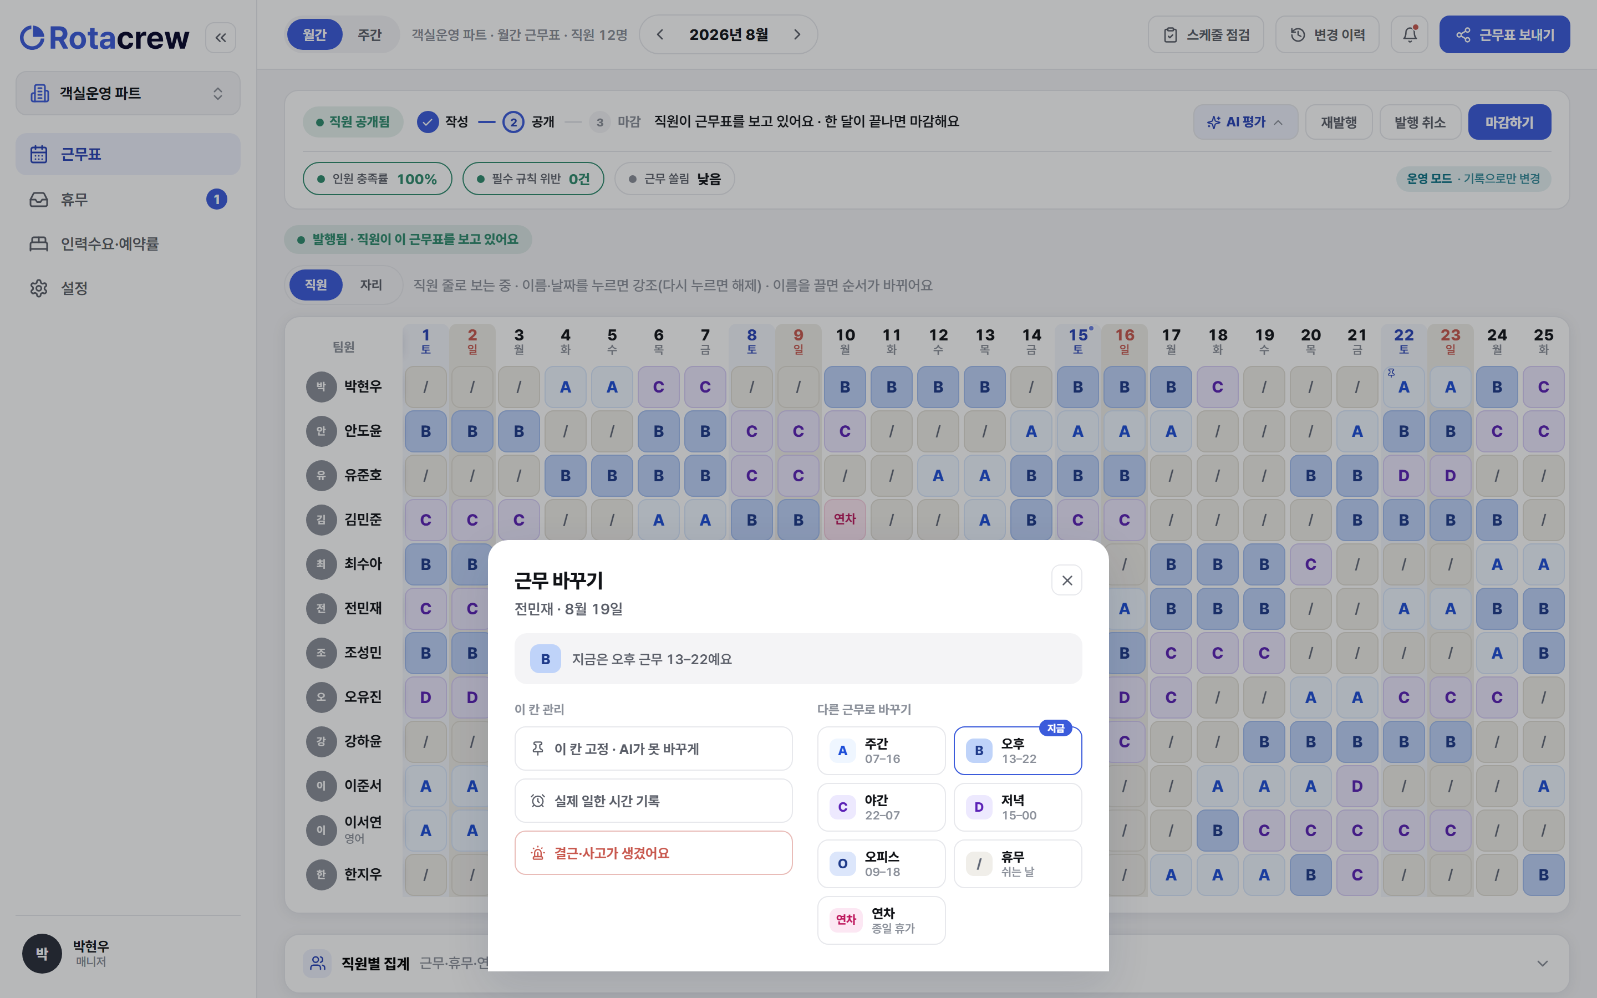
Task: Expand the AI 평가 panel
Action: tap(1245, 122)
